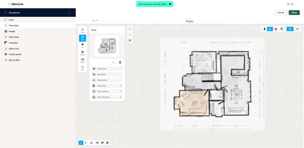Image resolution: width=304 pixels, height=148 pixels.
Task: Enable the black and white view mode
Action: coord(264,29)
